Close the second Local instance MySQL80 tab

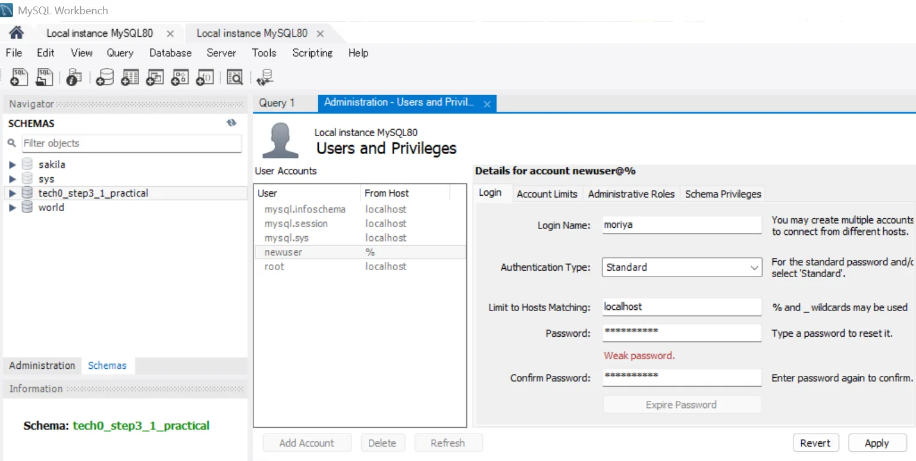(320, 33)
